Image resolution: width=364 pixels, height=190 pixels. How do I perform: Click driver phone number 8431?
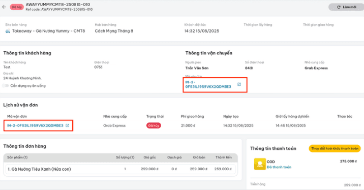coord(249,68)
